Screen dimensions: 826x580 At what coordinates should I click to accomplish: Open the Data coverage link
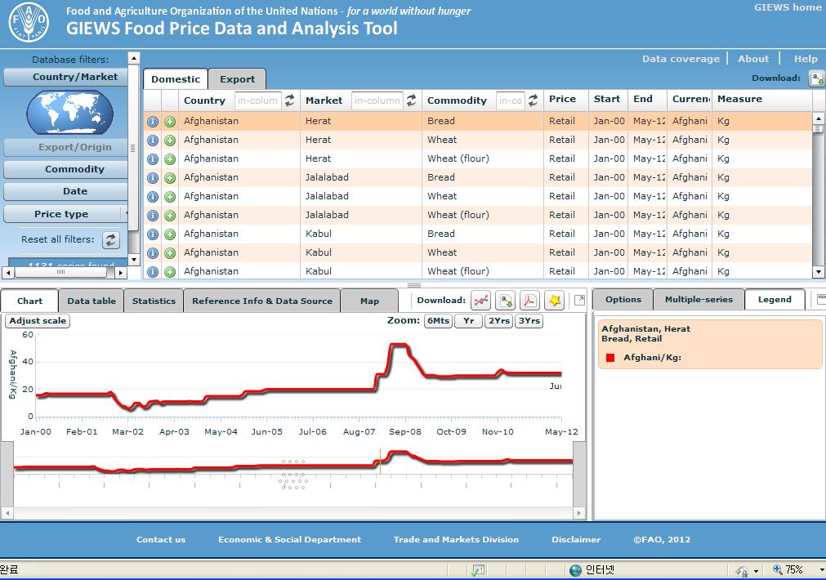pyautogui.click(x=681, y=59)
